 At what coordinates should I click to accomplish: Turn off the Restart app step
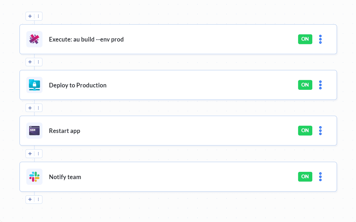pos(305,131)
